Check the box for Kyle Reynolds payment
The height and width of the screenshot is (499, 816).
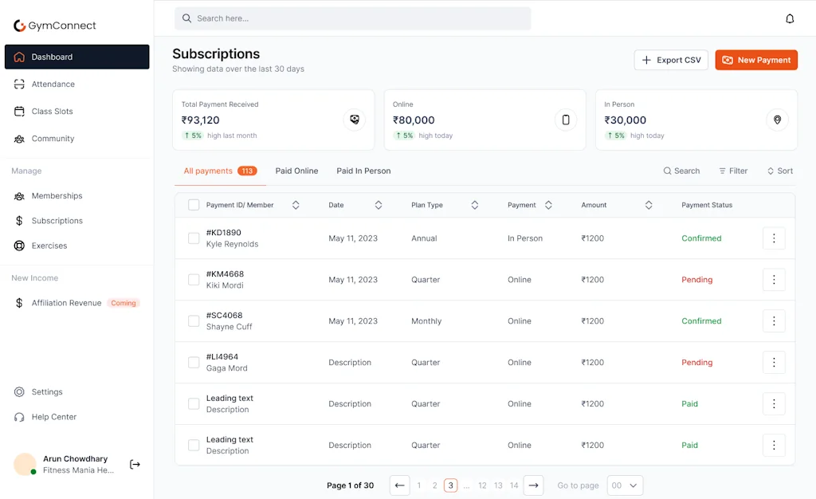(x=194, y=238)
